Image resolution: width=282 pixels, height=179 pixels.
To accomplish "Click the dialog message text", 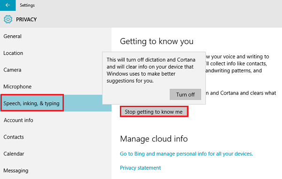I will (x=151, y=70).
